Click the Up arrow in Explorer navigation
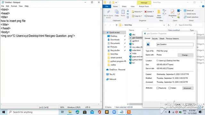 117,25
